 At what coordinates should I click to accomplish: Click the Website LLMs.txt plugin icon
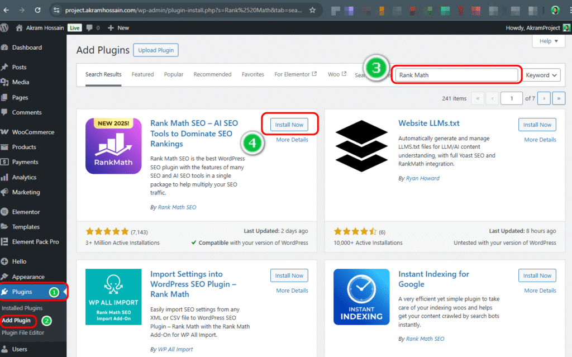pyautogui.click(x=361, y=146)
